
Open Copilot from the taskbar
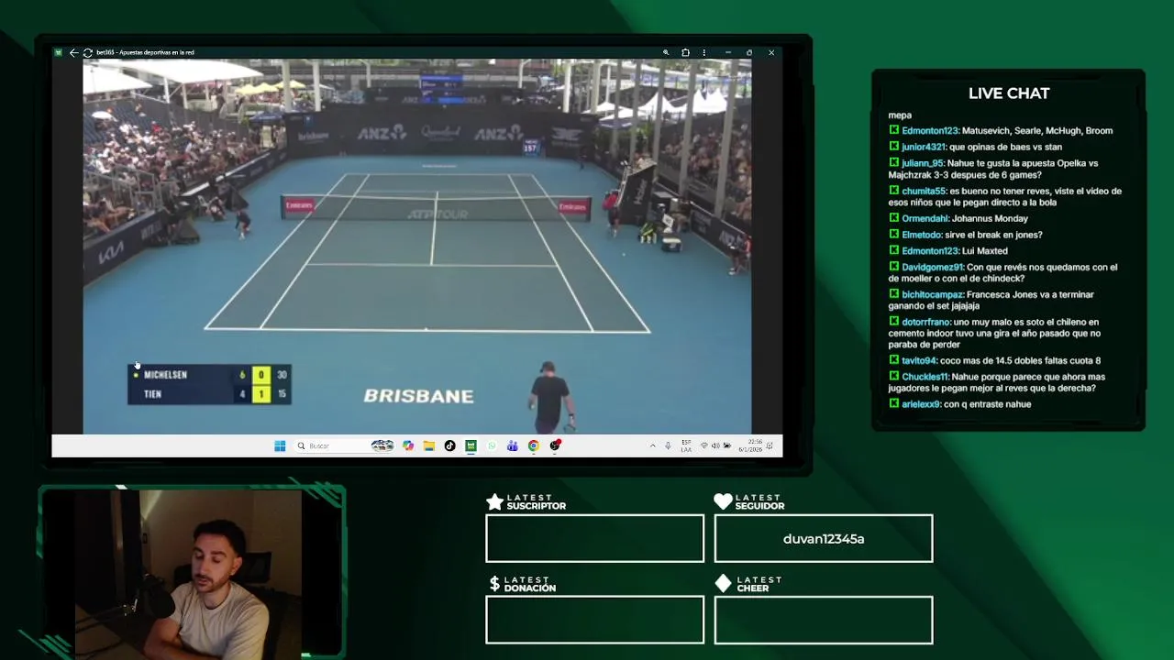407,445
